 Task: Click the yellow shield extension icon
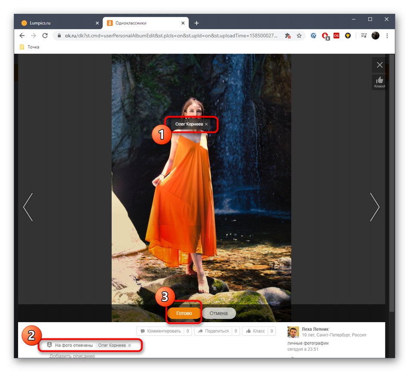coord(348,36)
